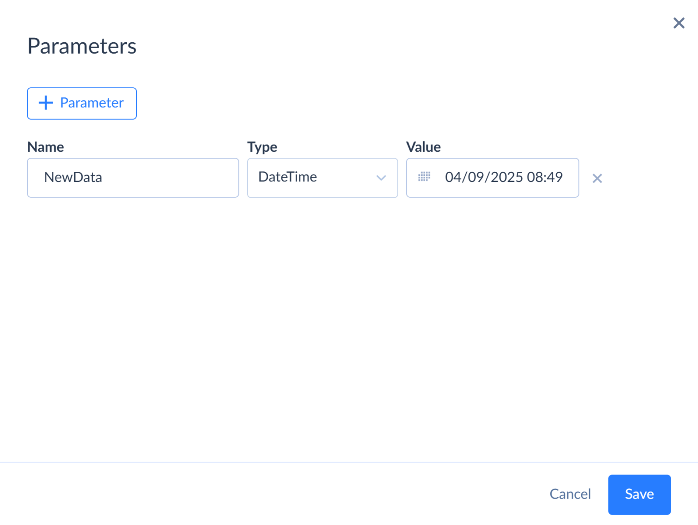The height and width of the screenshot is (525, 698).
Task: Click the Name column label
Action: pos(45,147)
